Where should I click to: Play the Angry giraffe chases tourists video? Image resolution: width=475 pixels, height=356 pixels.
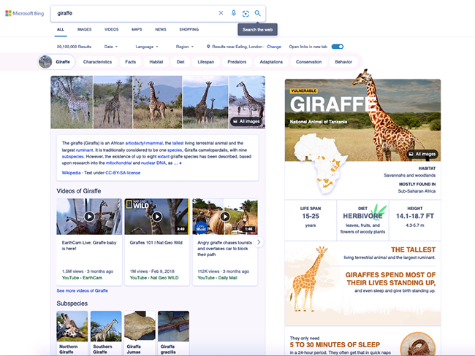[x=225, y=217]
